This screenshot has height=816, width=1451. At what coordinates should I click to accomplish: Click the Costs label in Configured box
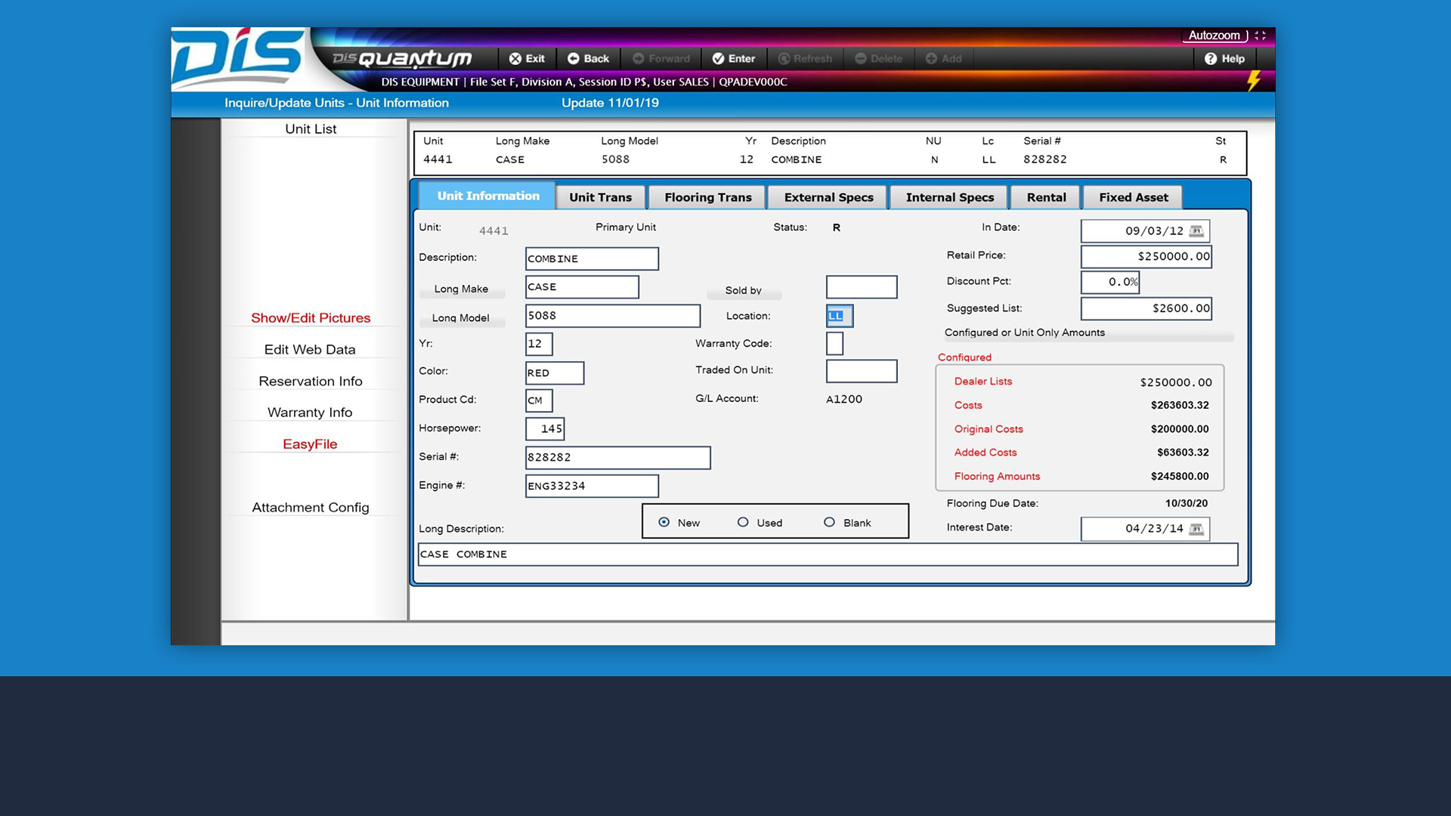(x=968, y=406)
